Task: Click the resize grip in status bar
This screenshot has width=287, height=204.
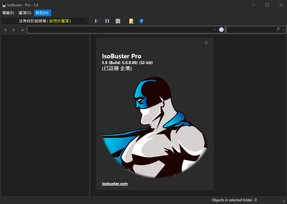Action: (284, 201)
